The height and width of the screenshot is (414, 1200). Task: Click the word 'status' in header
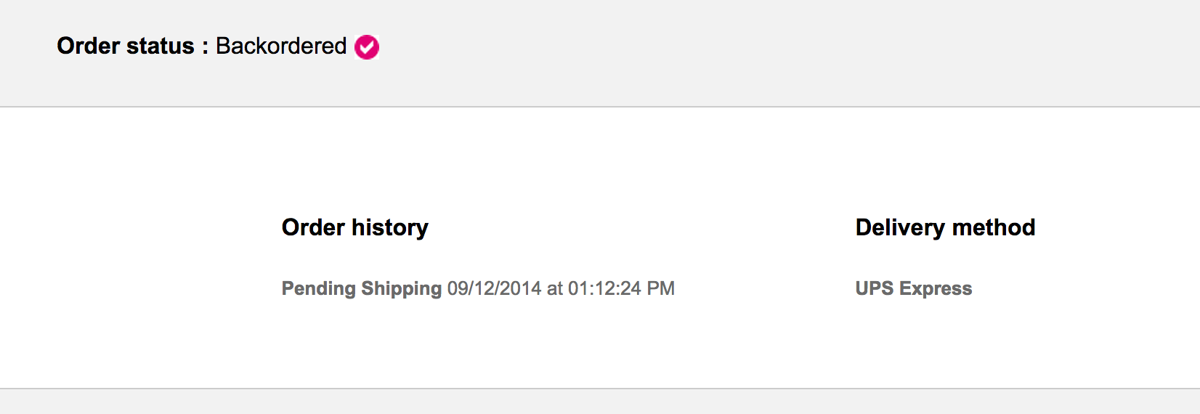point(161,46)
